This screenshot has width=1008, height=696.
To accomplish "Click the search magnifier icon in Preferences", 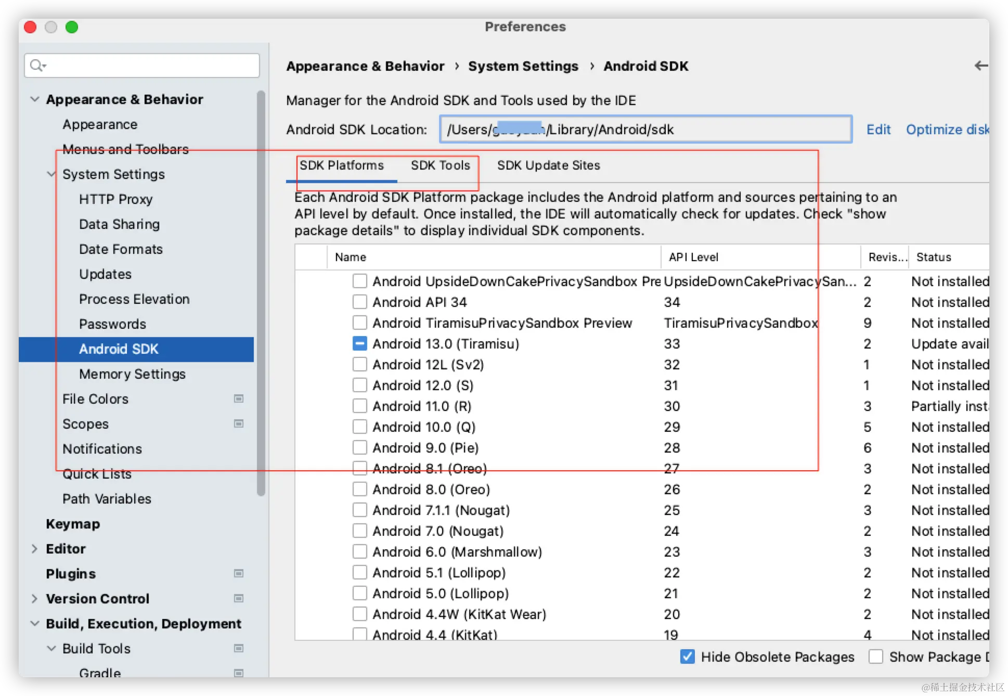I will tap(37, 66).
